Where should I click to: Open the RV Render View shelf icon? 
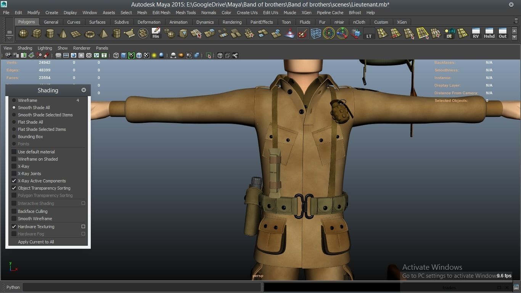coord(476,33)
